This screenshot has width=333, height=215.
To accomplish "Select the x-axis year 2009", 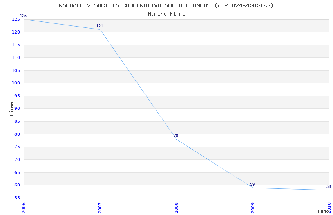I will (253, 208).
